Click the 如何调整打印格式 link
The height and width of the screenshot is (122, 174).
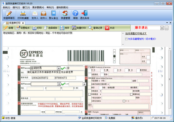tap(136, 33)
